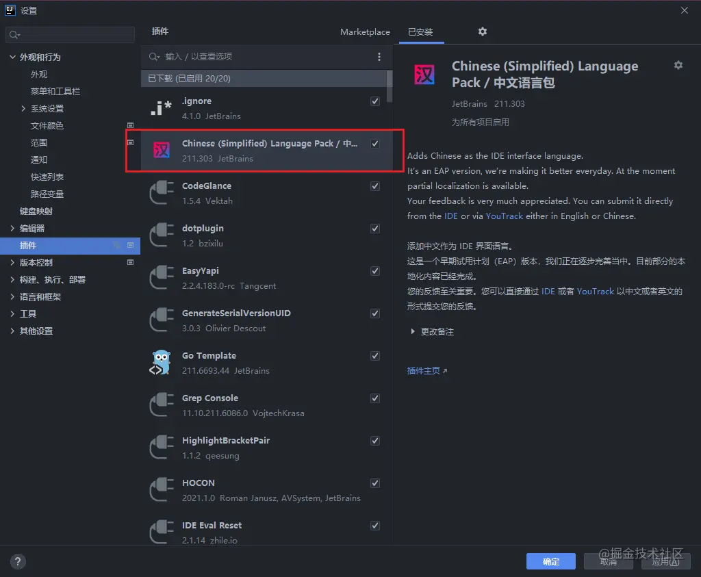
Task: Select 外观 in settings tree
Action: click(39, 74)
